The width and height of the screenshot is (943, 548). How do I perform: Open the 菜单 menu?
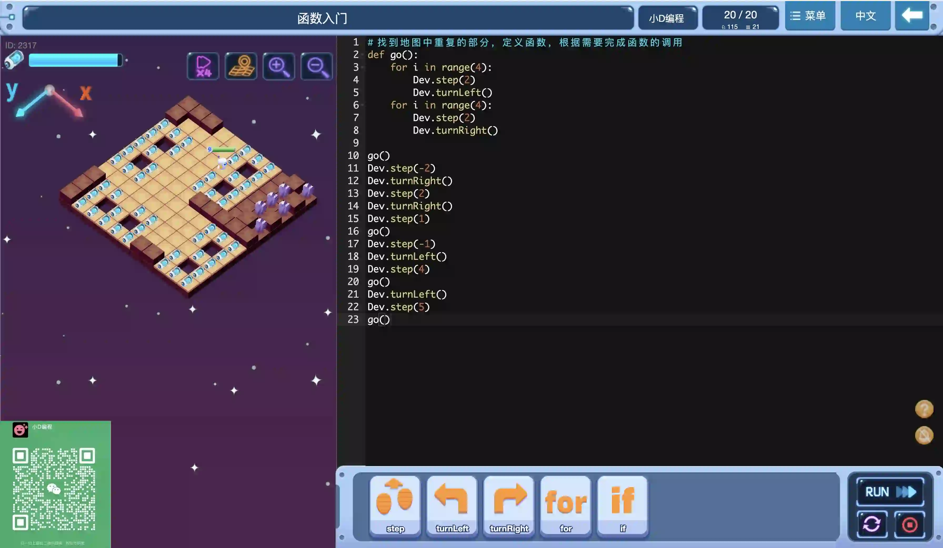tap(809, 16)
